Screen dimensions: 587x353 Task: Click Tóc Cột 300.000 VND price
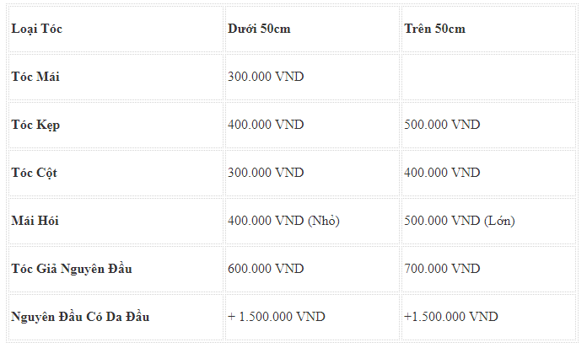pyautogui.click(x=266, y=173)
